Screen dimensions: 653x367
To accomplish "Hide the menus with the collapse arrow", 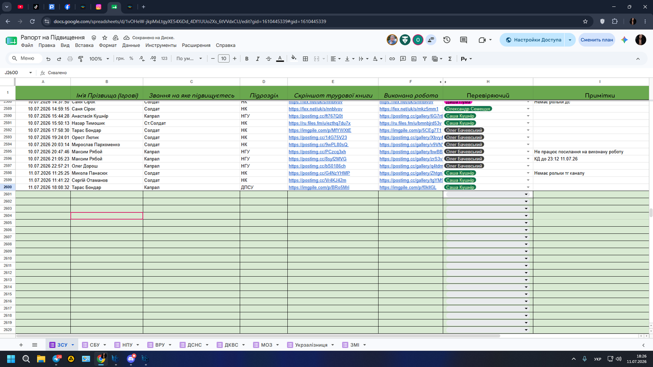I will click(638, 59).
